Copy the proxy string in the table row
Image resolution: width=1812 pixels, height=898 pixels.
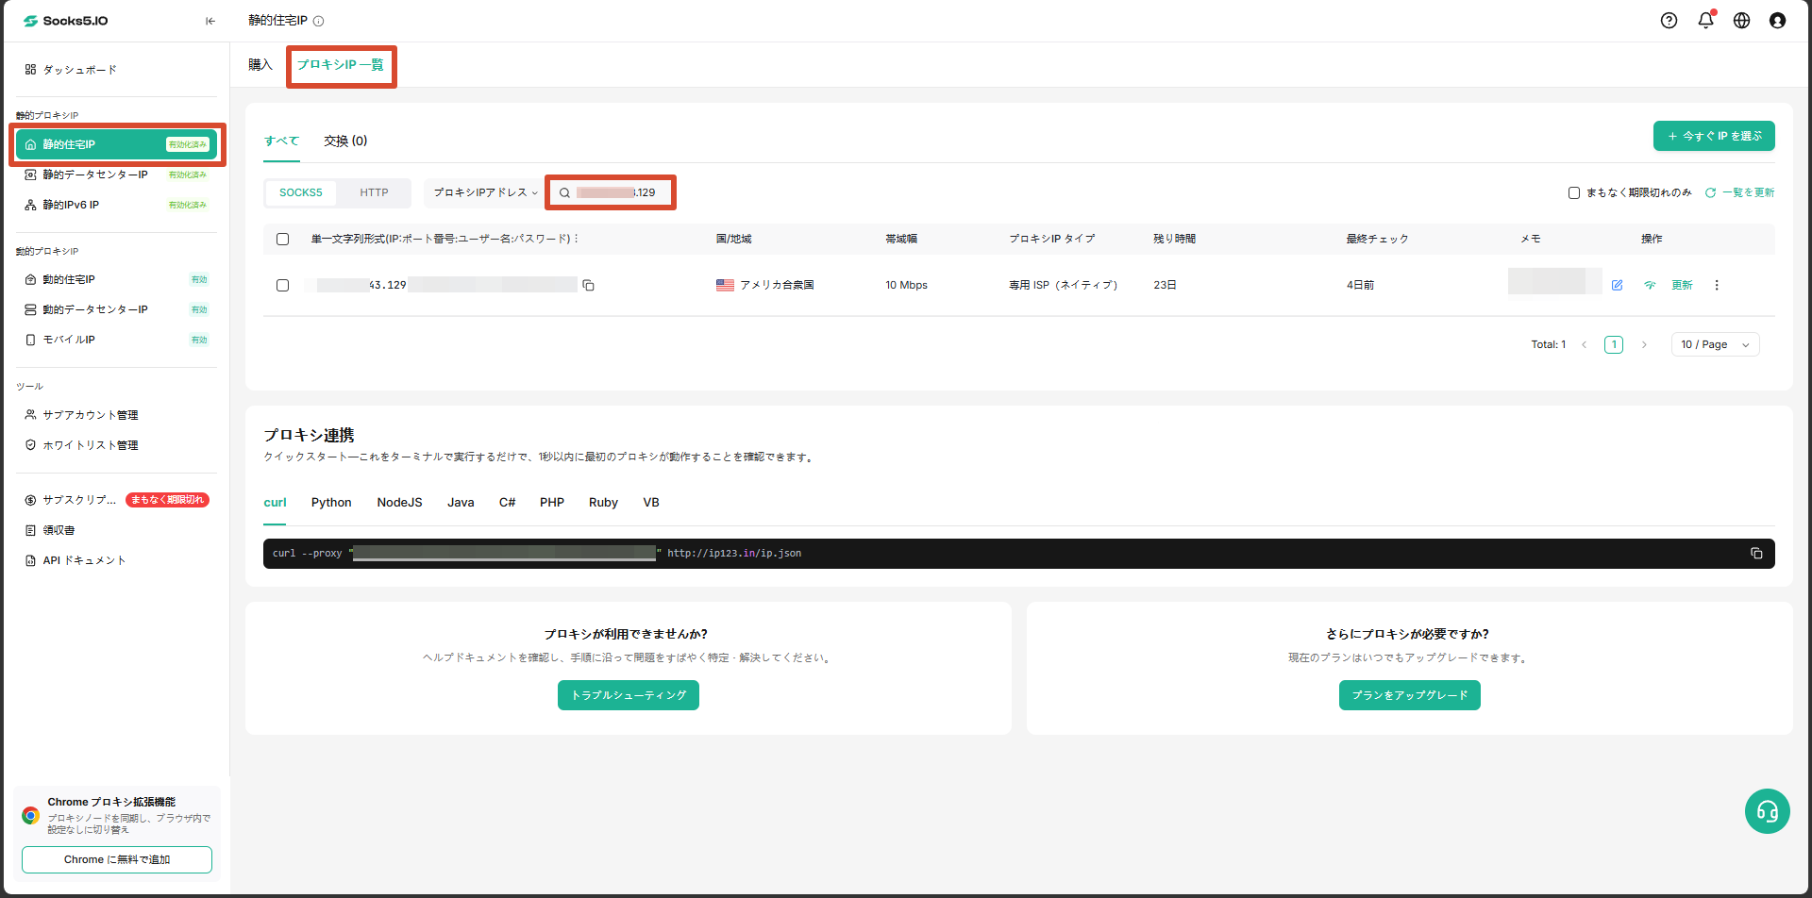tap(588, 285)
